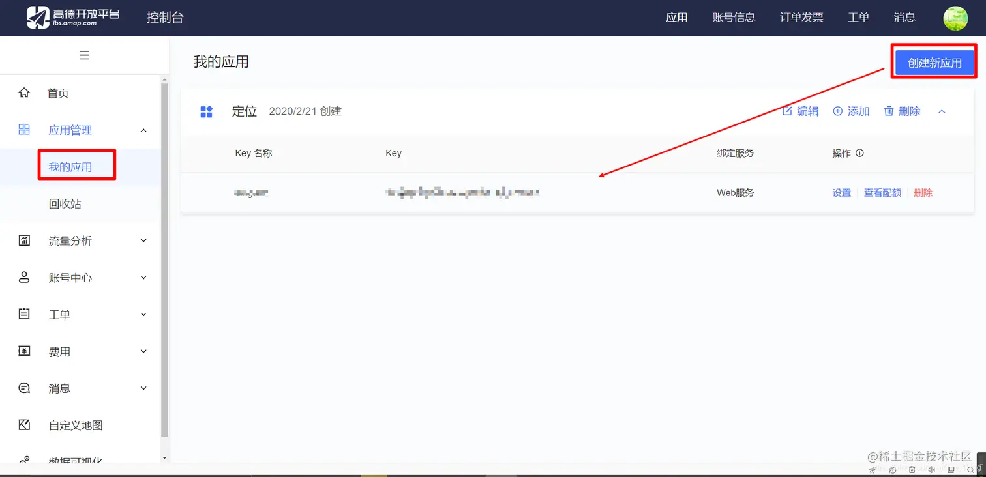Expand the 账号中心 menu chevron
Viewport: 986px width, 477px height.
click(x=144, y=278)
